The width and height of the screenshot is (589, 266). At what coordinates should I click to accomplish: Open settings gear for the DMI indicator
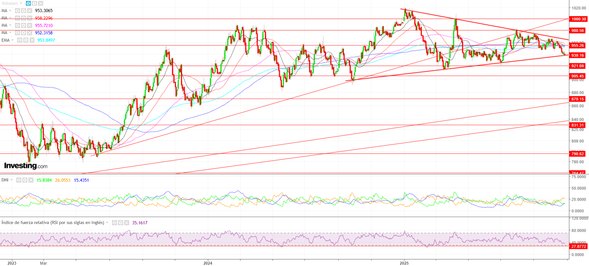point(25,180)
